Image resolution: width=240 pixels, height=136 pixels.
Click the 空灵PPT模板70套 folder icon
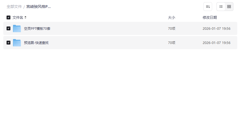[x=17, y=28]
